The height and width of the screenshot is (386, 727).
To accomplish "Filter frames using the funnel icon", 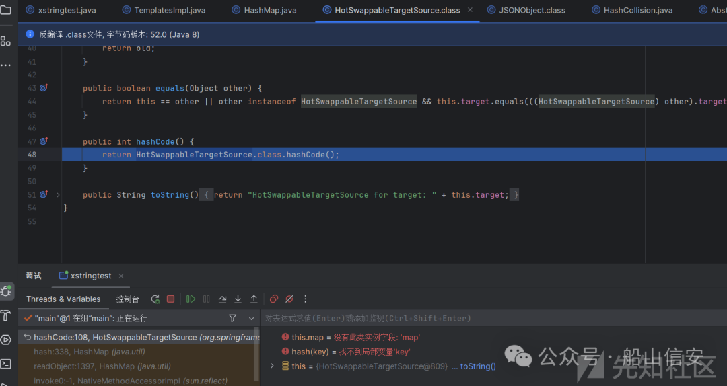I will [x=233, y=318].
